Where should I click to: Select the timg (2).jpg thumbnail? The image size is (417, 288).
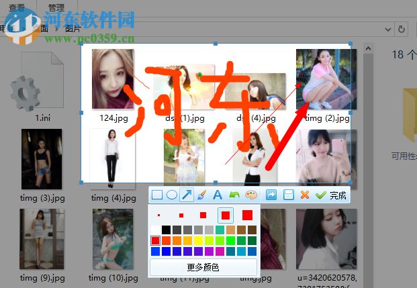tap(326, 79)
